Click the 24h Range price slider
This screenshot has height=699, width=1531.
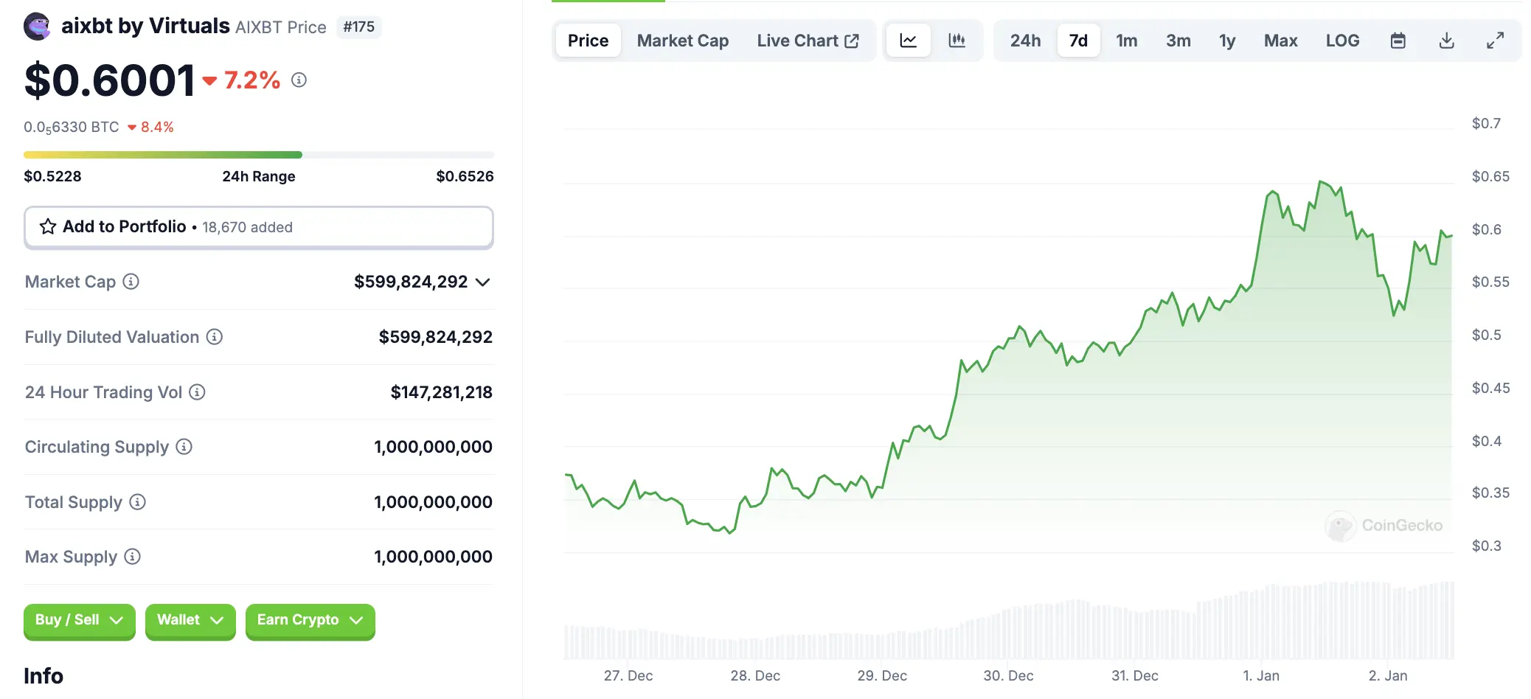(x=258, y=154)
